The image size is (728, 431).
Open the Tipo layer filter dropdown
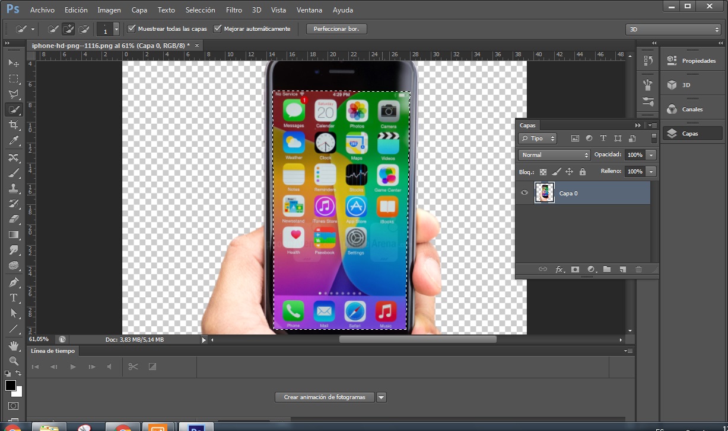point(538,139)
